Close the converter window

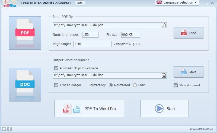click(213, 3)
